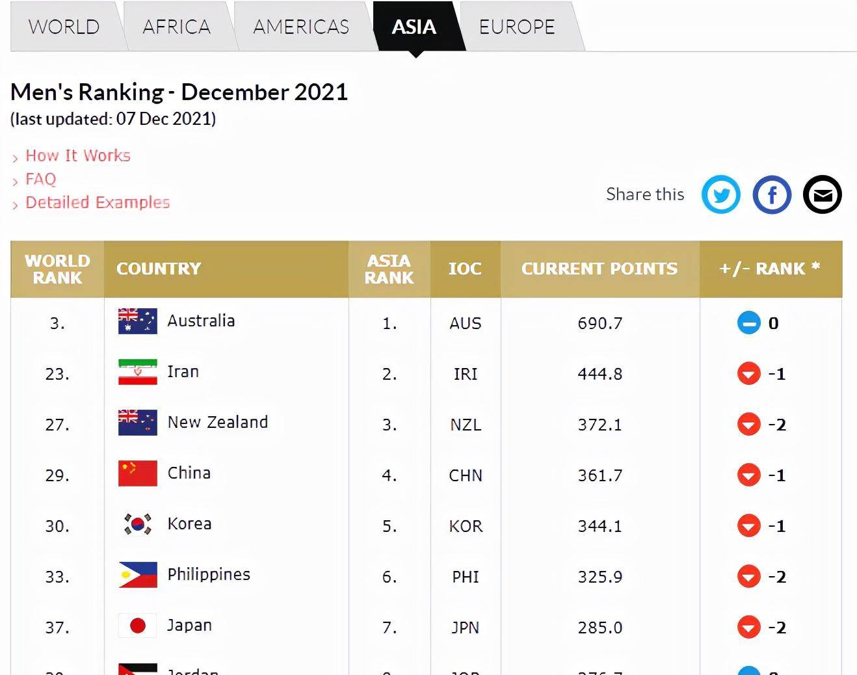857x675 pixels.
Task: Click the Australia flag icon
Action: (x=138, y=321)
